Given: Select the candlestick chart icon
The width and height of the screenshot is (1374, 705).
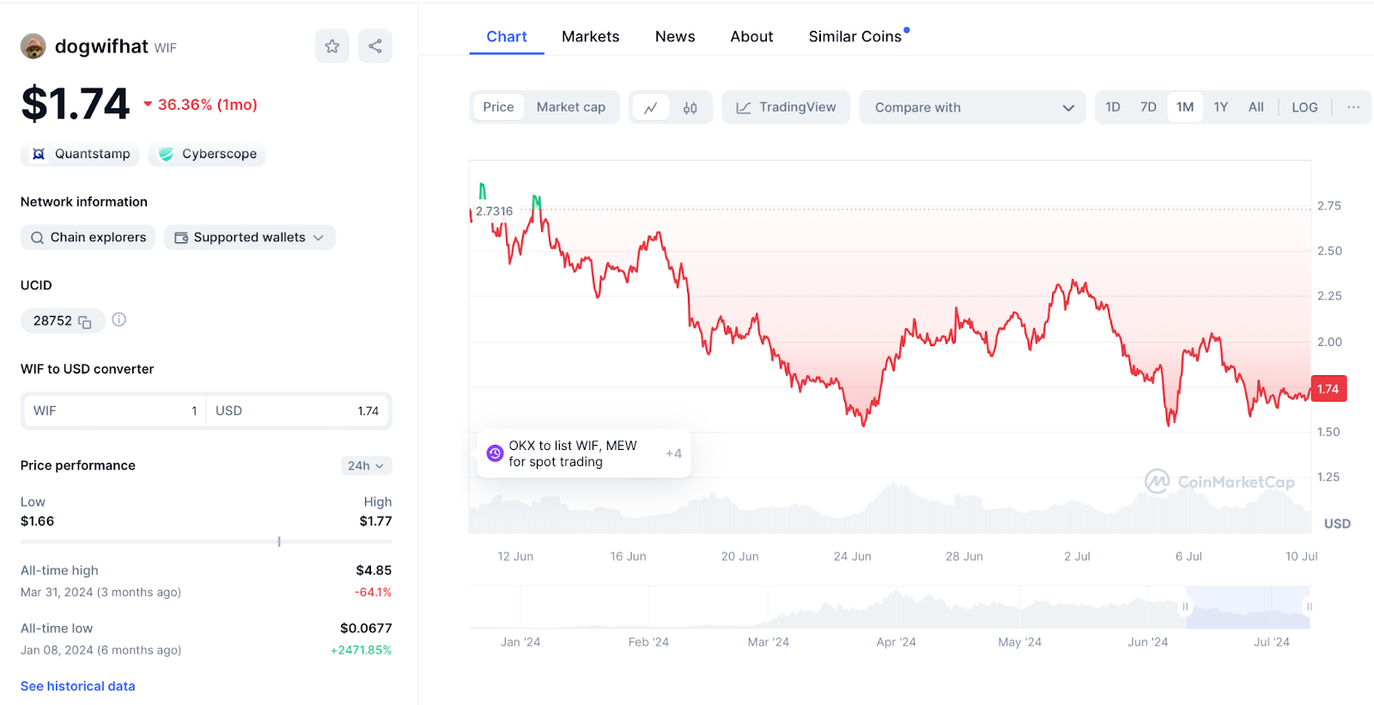Looking at the screenshot, I should pos(690,107).
